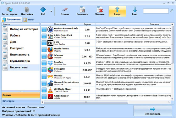Click the CCleaner application icon
176x118 pixels.
(50, 56)
